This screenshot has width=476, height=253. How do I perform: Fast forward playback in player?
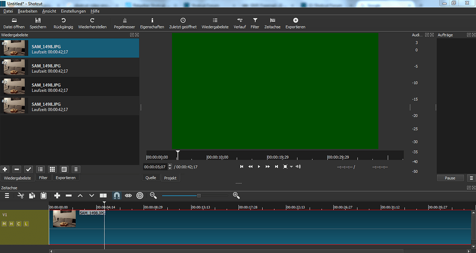(267, 166)
